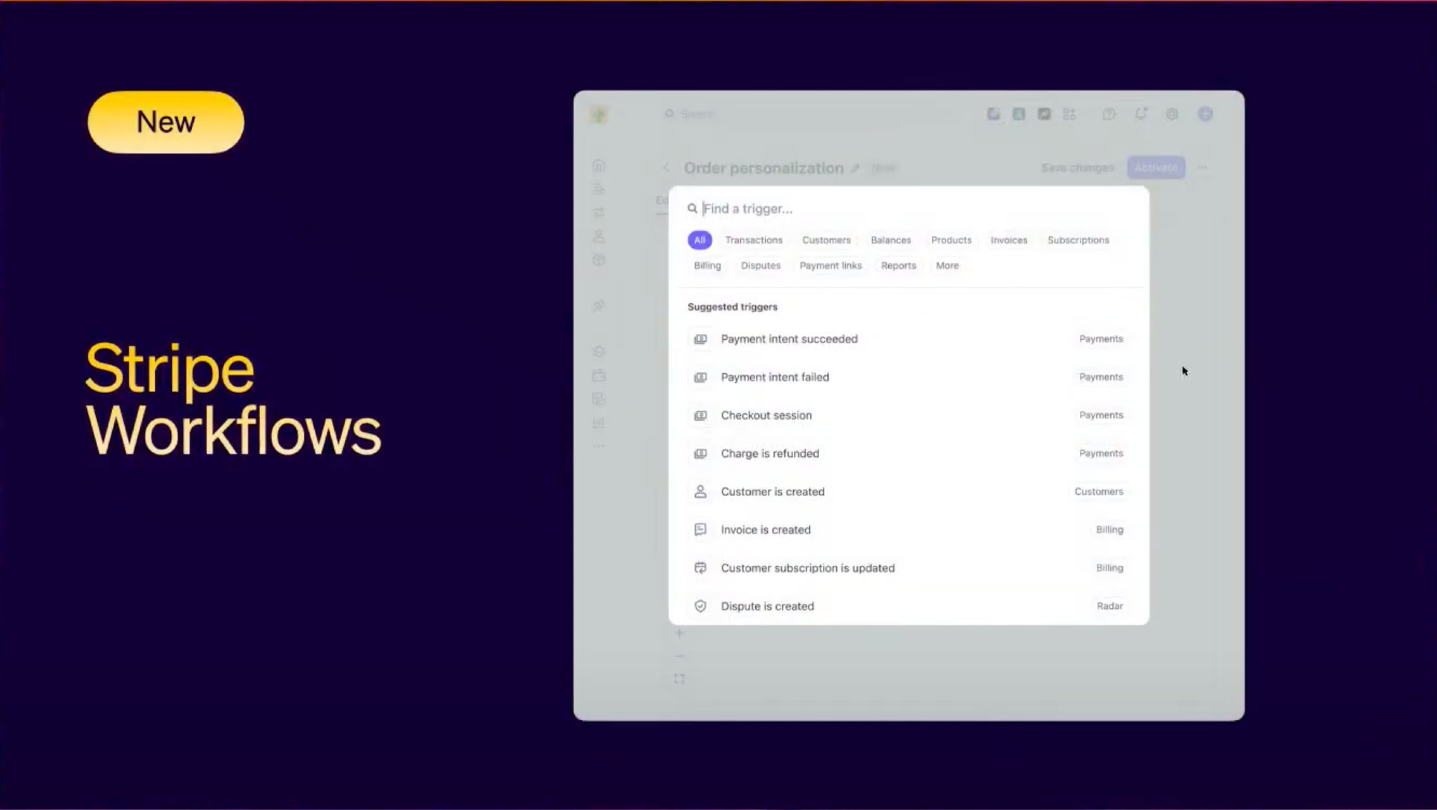Click the Payment intent succeeded payments icon
The height and width of the screenshot is (810, 1437).
click(701, 339)
